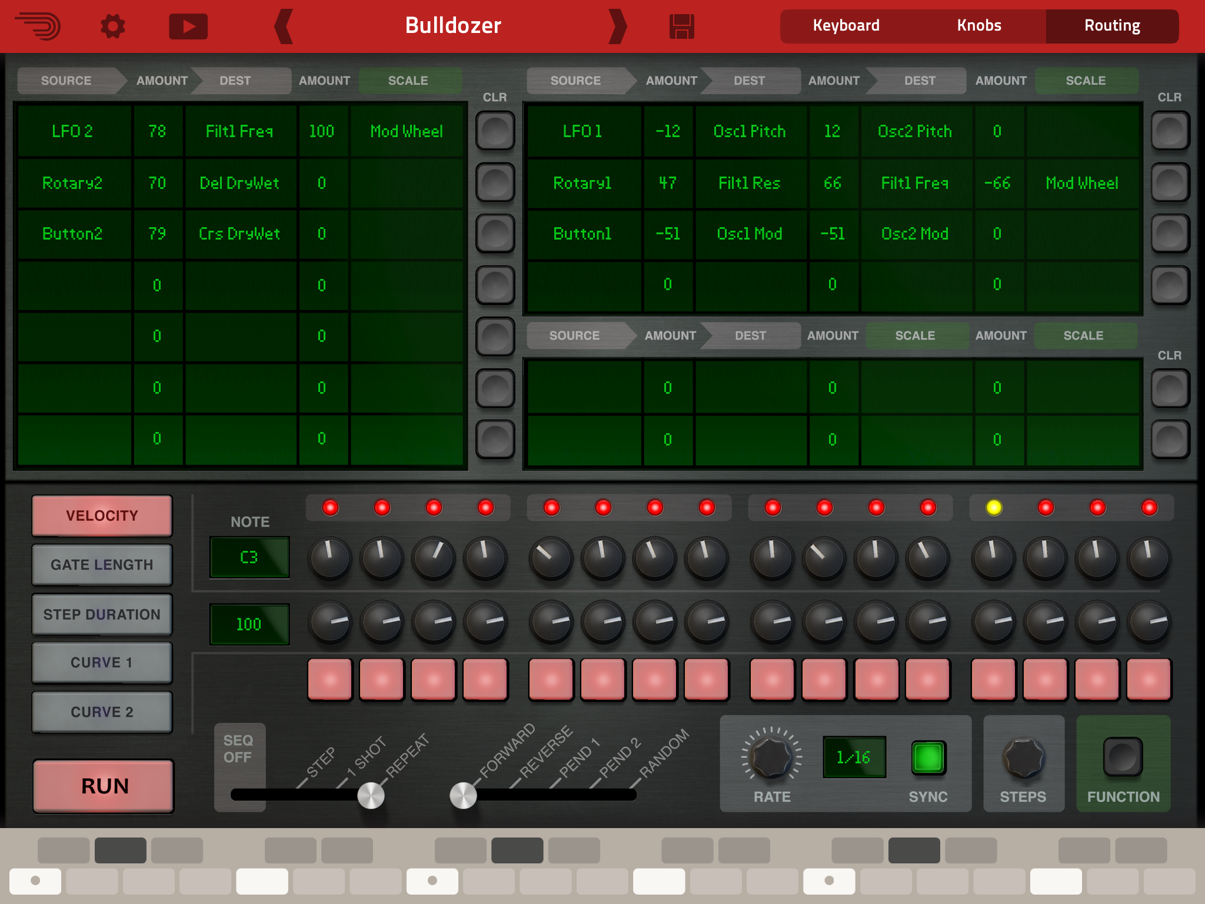
Task: Toggle ninth step pink pad
Action: 773,679
